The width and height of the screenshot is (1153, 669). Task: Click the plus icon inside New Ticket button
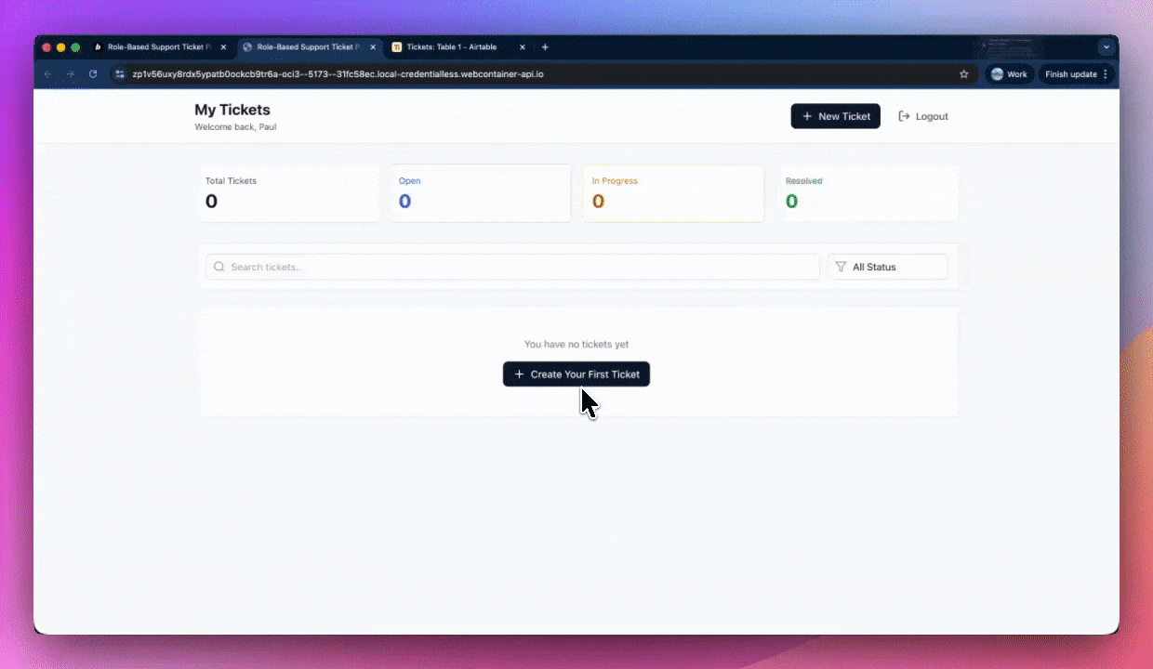point(807,116)
